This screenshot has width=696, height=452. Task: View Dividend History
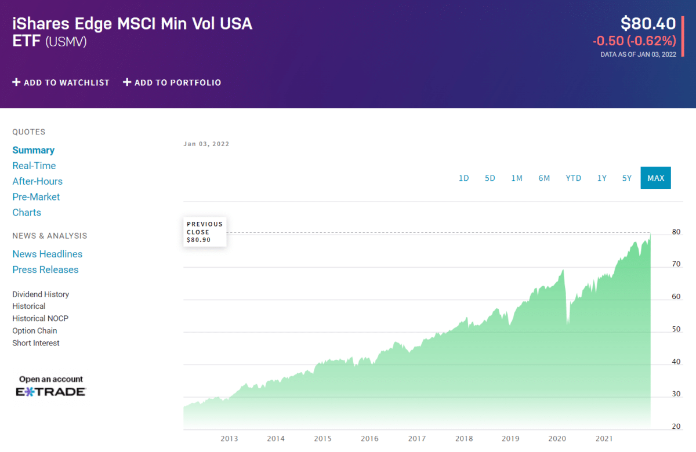(41, 294)
